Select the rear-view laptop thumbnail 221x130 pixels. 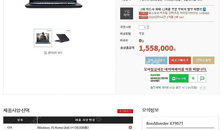[62, 38]
